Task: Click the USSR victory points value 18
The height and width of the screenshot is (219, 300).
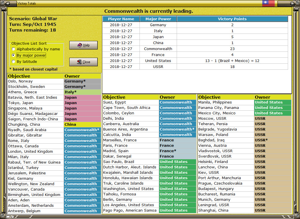Action: pos(232,67)
